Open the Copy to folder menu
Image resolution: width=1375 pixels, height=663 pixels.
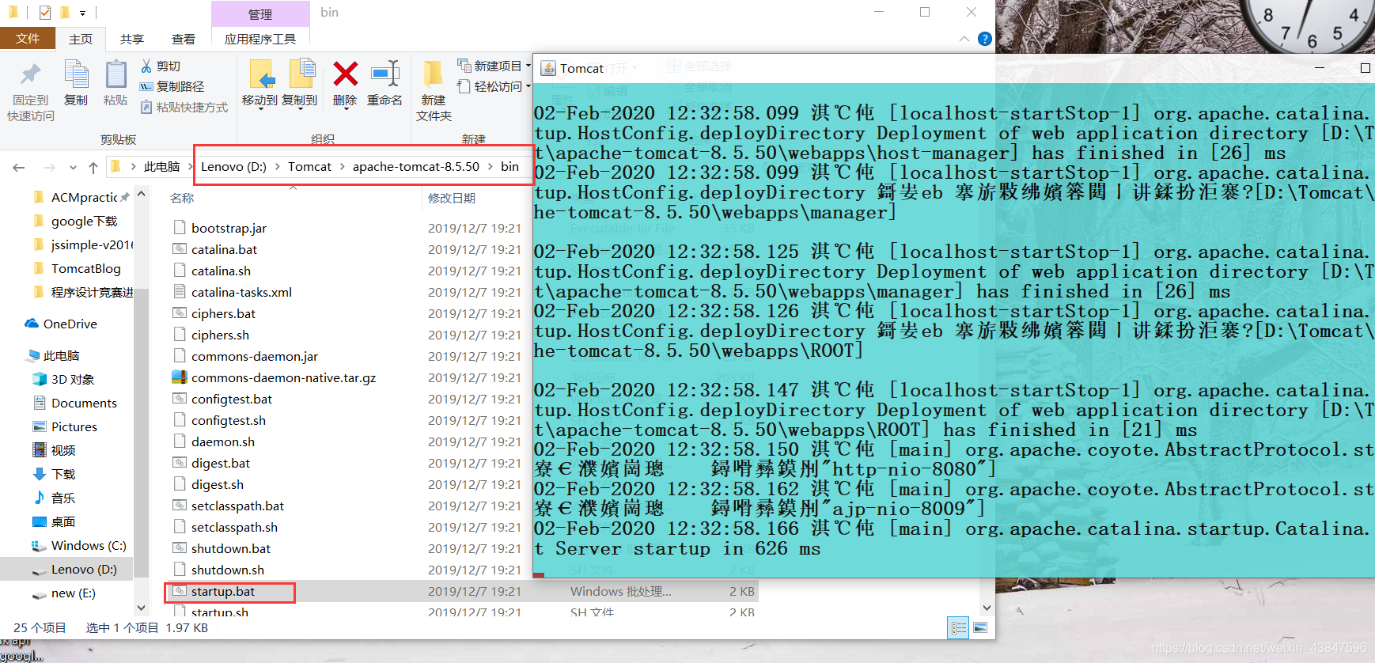click(x=300, y=84)
